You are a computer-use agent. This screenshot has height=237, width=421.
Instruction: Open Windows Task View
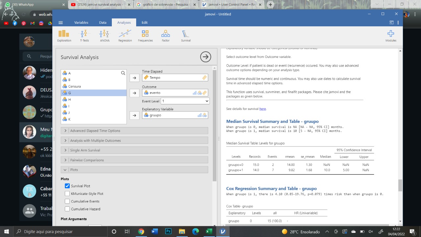click(127, 231)
